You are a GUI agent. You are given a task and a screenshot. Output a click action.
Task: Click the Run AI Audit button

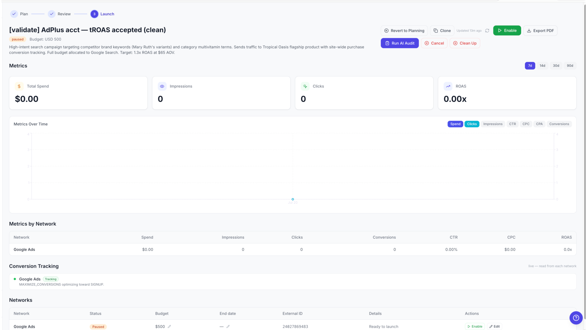coord(400,43)
